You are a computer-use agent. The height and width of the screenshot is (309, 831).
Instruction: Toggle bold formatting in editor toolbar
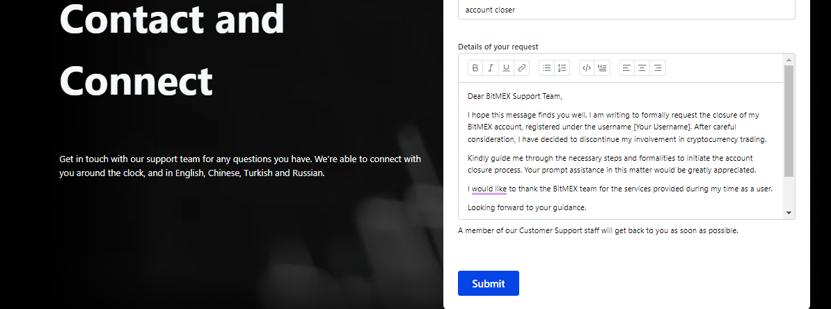pyautogui.click(x=475, y=68)
